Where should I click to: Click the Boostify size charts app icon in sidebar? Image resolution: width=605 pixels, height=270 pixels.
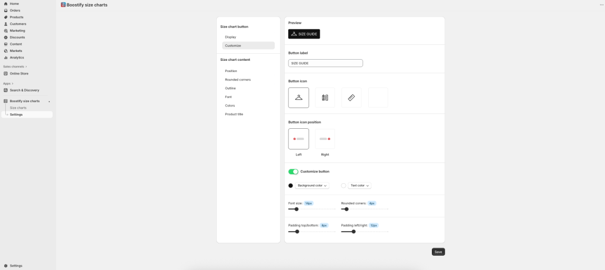click(6, 101)
